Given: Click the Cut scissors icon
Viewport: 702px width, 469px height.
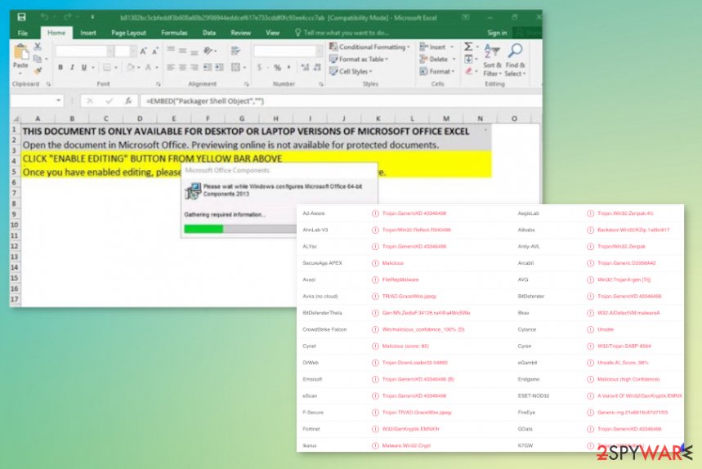Looking at the screenshot, I should (x=38, y=47).
